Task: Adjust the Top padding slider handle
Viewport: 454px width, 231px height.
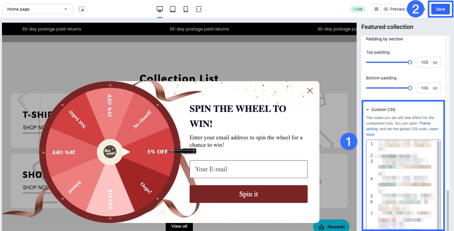Action: pos(410,62)
